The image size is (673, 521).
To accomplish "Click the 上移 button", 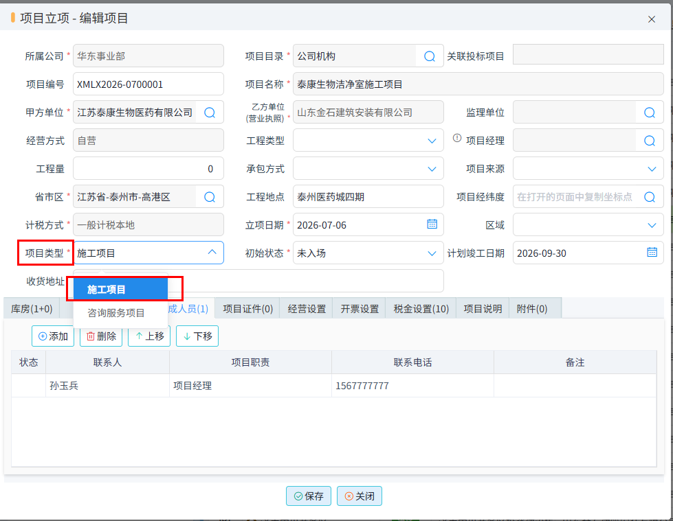I will 149,336.
